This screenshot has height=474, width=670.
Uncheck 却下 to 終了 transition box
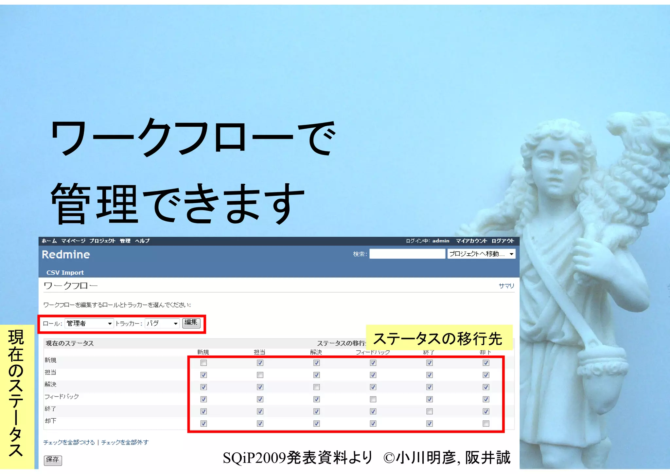click(430, 423)
